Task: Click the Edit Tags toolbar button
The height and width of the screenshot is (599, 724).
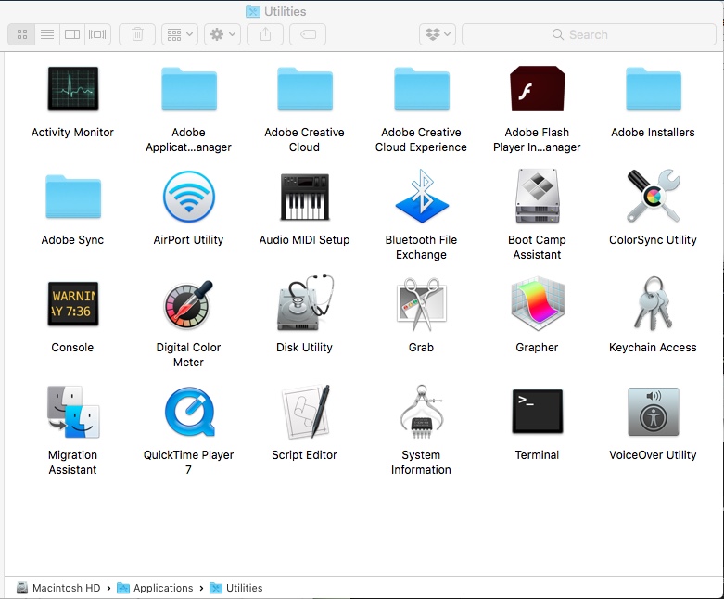Action: [308, 34]
